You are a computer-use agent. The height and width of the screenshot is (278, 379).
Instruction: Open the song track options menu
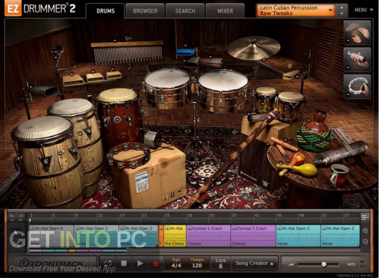[x=365, y=217]
